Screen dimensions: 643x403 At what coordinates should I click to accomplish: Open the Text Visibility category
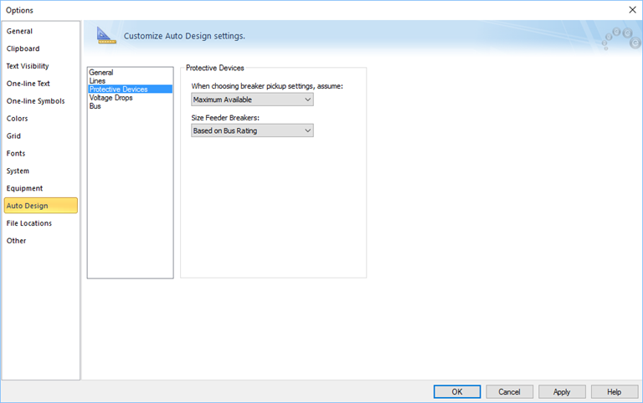[28, 66]
